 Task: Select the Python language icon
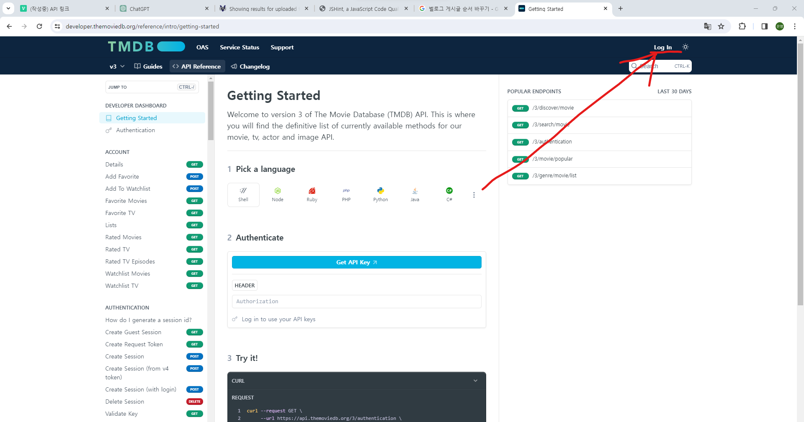coord(381,194)
